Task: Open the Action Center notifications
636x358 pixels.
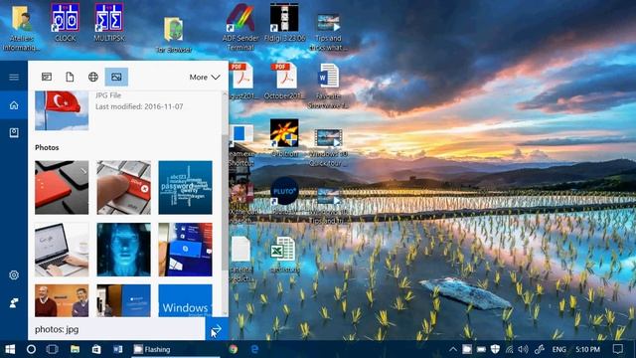Action: pyautogui.click(x=617, y=349)
